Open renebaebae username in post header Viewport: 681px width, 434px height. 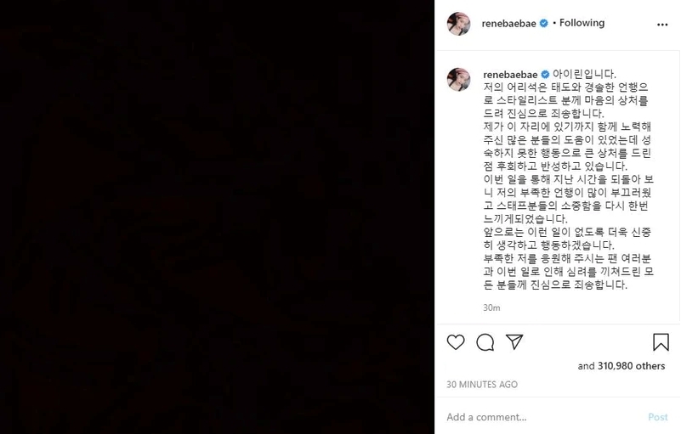coord(508,24)
